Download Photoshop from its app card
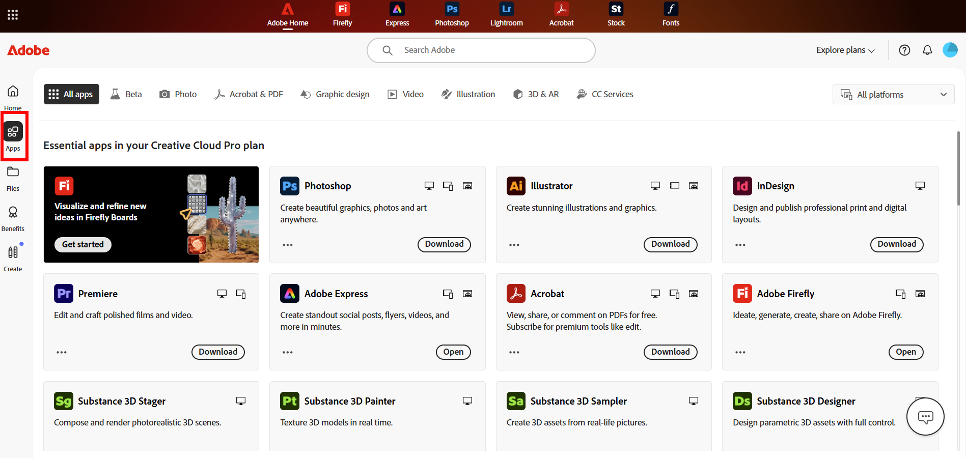Screen dimensions: 966x458 click(444, 244)
